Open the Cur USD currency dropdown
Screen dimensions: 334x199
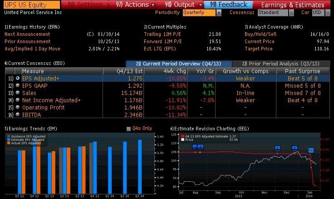tap(329, 13)
